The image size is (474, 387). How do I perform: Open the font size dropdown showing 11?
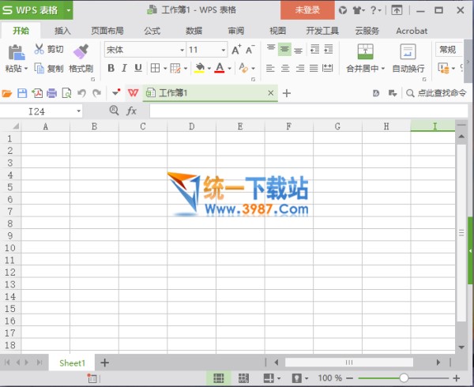click(224, 50)
